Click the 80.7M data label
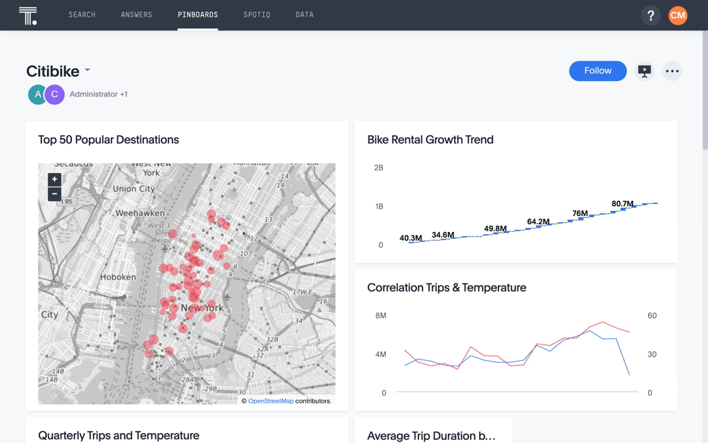Viewport: 708px width, 443px height. [622, 204]
